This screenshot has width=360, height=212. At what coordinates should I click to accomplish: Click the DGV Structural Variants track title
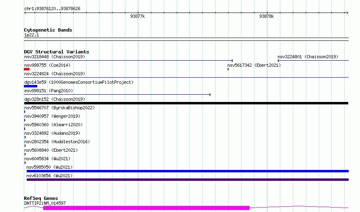tap(57, 52)
